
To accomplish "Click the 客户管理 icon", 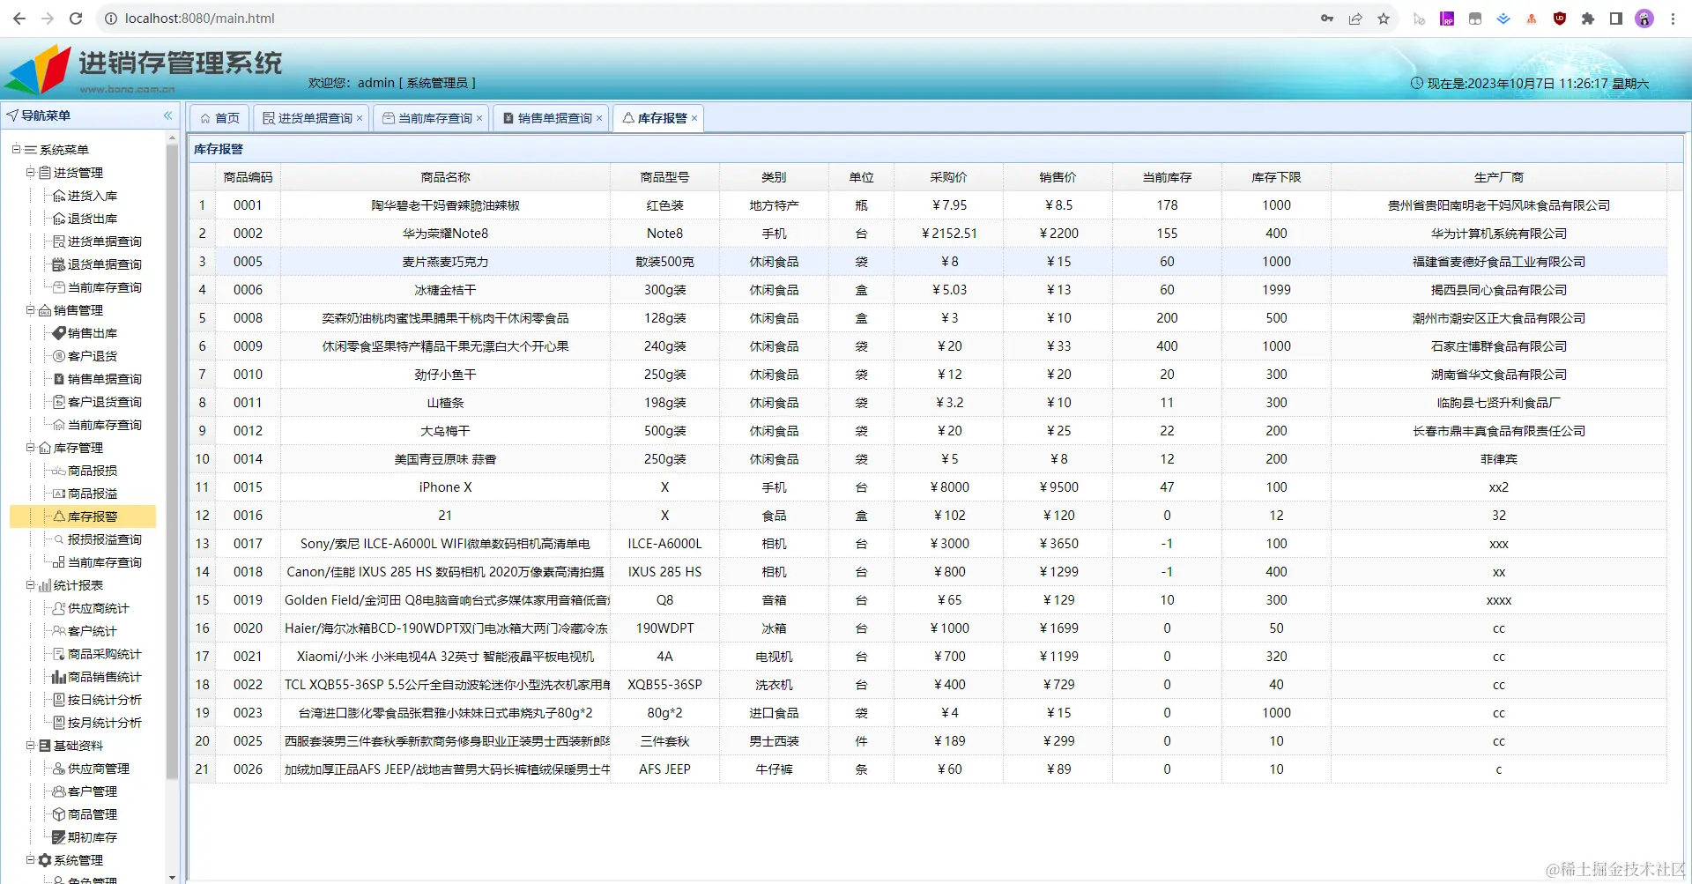I will coord(59,791).
